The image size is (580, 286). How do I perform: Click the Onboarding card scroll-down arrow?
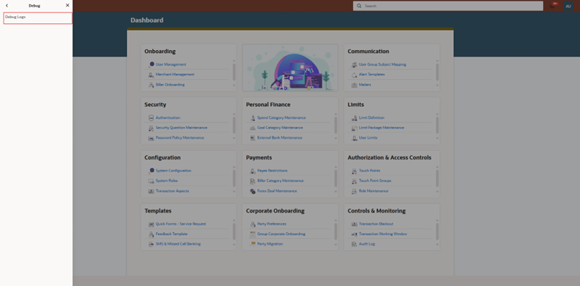coord(233,85)
